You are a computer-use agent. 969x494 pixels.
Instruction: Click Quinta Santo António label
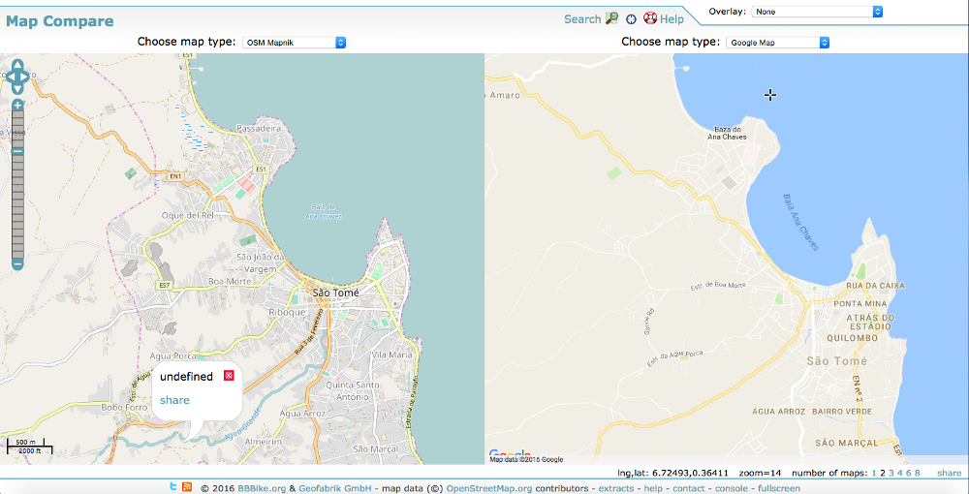[353, 391]
